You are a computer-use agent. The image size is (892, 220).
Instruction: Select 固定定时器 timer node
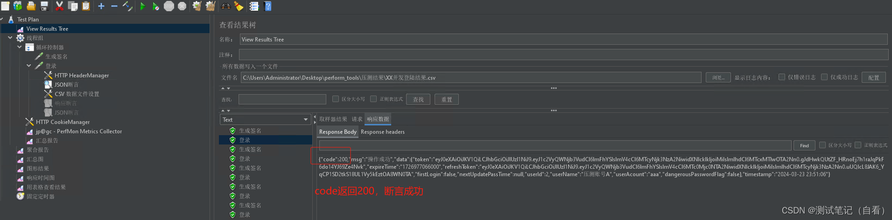[x=40, y=196]
